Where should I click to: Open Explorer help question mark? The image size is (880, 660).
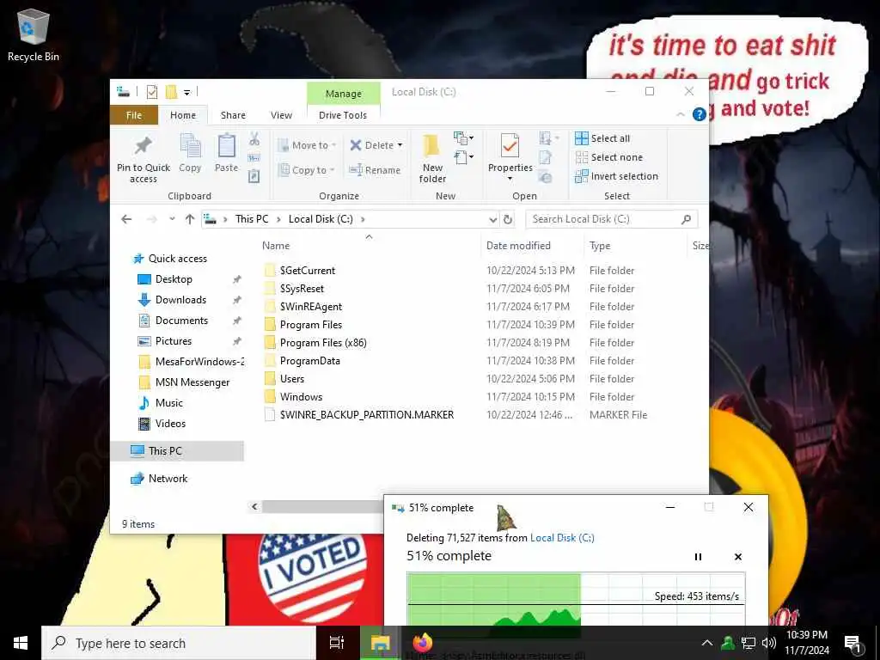pos(699,114)
